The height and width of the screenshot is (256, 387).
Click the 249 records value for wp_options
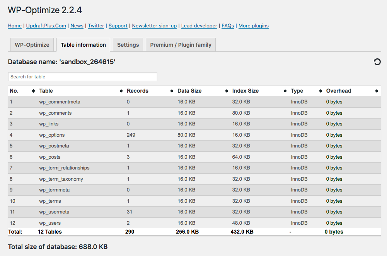pos(131,135)
